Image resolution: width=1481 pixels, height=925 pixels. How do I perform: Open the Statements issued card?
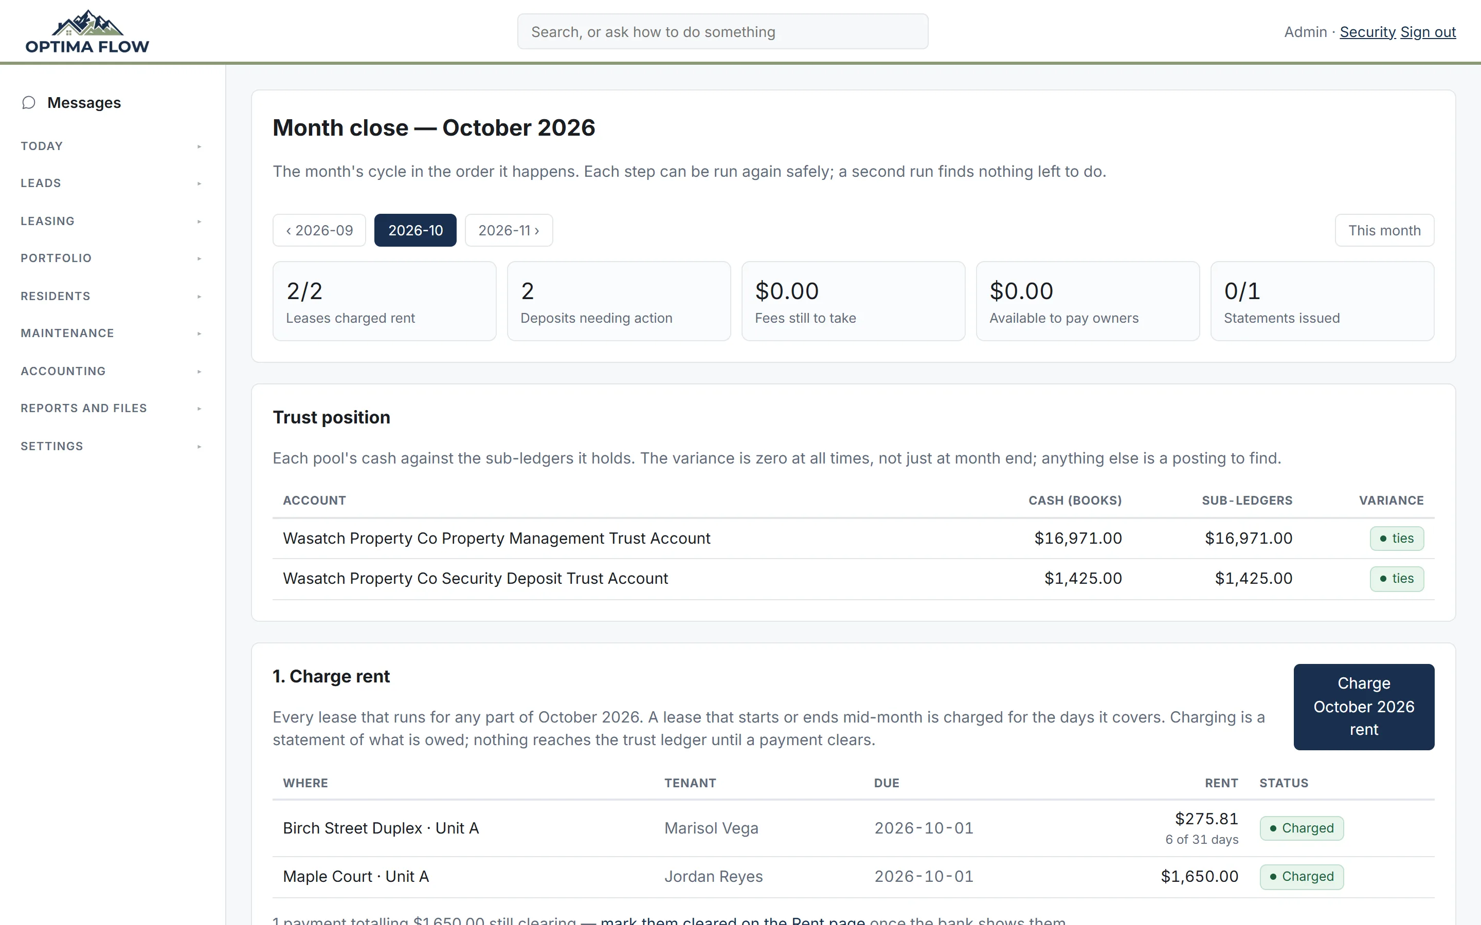pyautogui.click(x=1322, y=301)
